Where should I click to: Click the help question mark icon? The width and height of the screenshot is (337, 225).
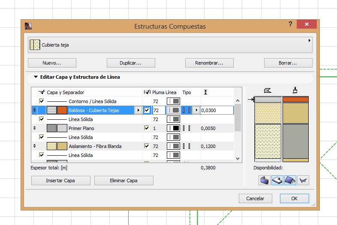point(290,24)
